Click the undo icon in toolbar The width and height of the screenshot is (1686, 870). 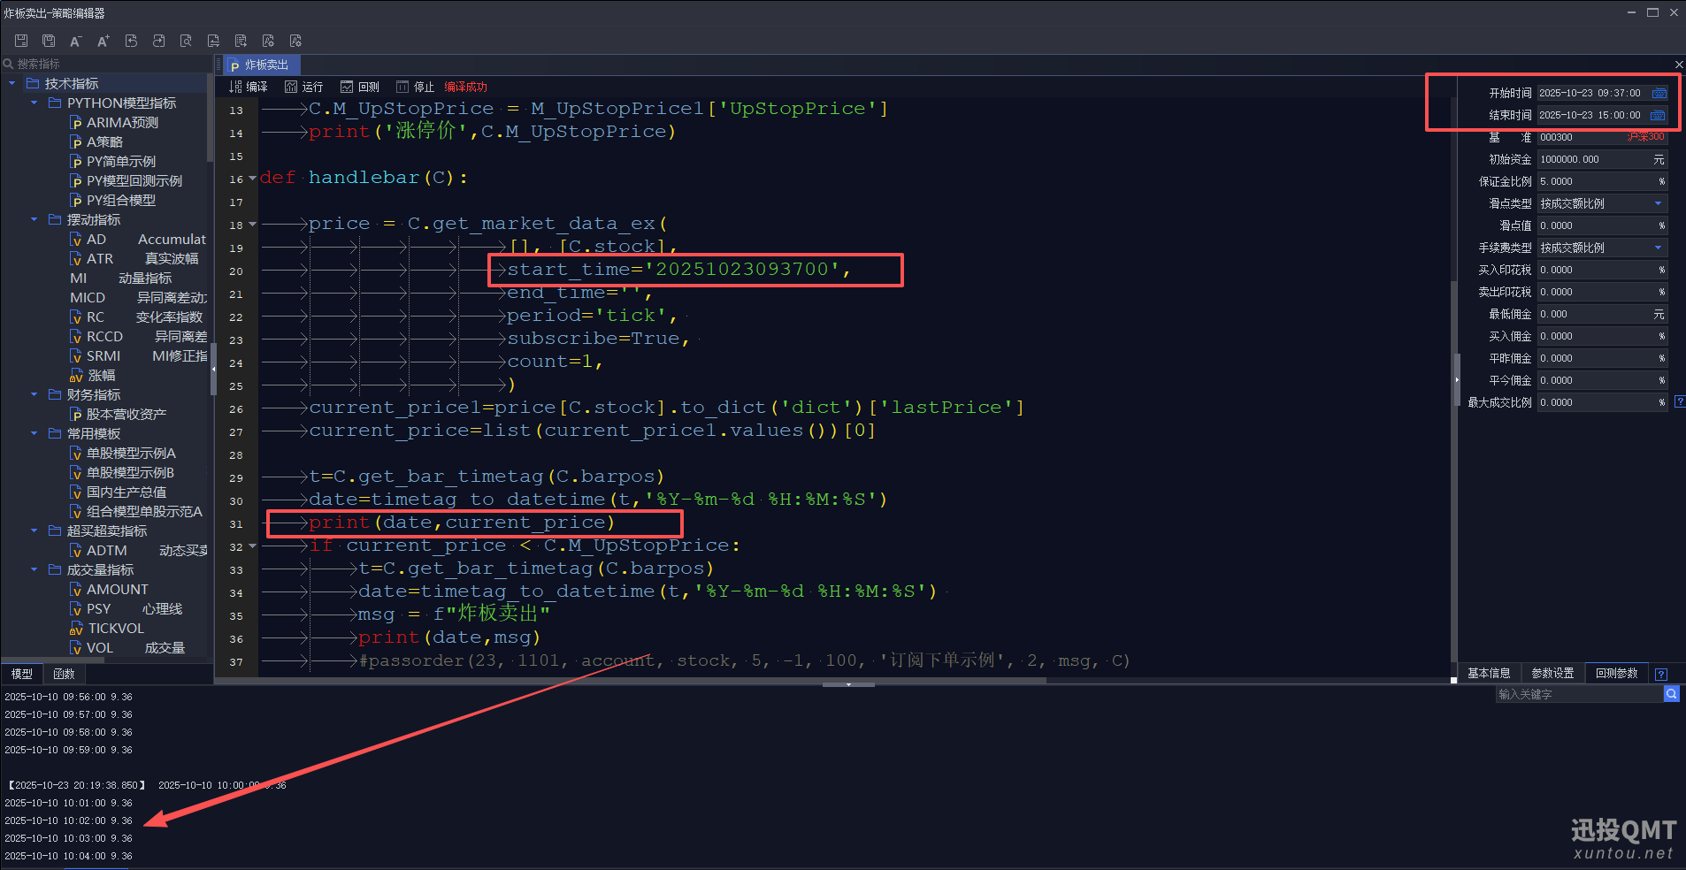click(x=131, y=41)
